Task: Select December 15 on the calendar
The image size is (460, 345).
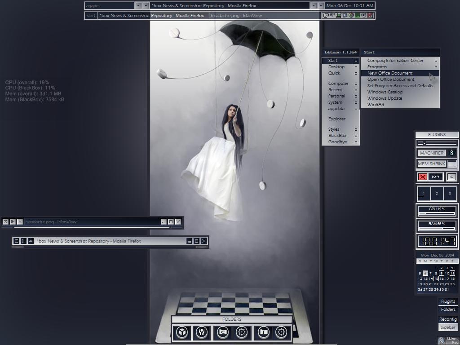Action: (436, 279)
